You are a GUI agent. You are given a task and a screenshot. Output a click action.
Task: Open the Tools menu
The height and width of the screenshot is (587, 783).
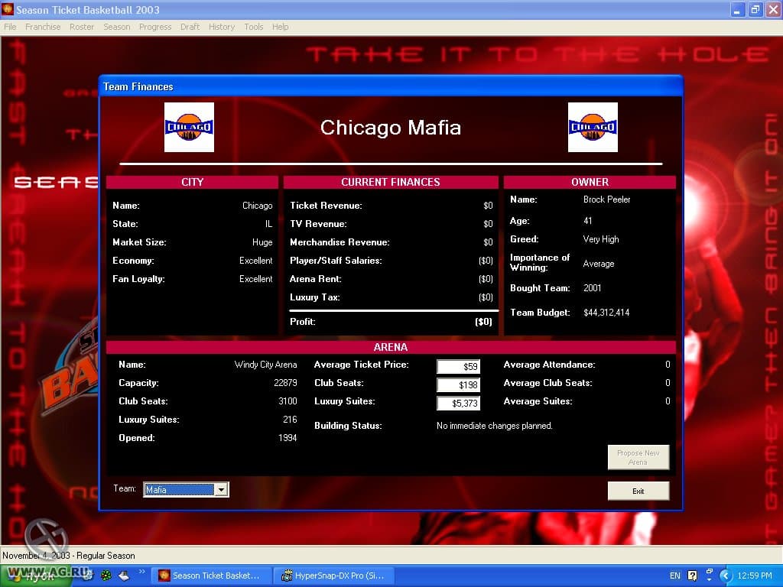(254, 27)
